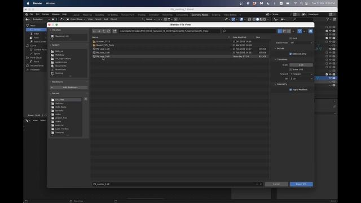Sort files by Size column
361x203 pixels.
click(258, 37)
